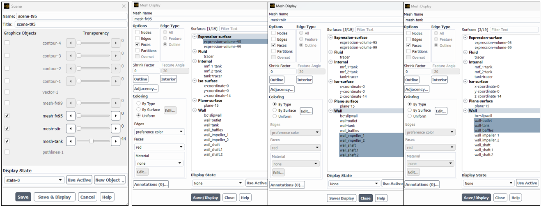Click the Adjacency button in mesh-tank dialog

pyautogui.click(x=417, y=90)
